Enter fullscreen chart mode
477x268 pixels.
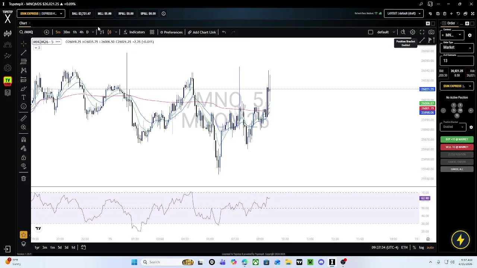tap(422, 32)
